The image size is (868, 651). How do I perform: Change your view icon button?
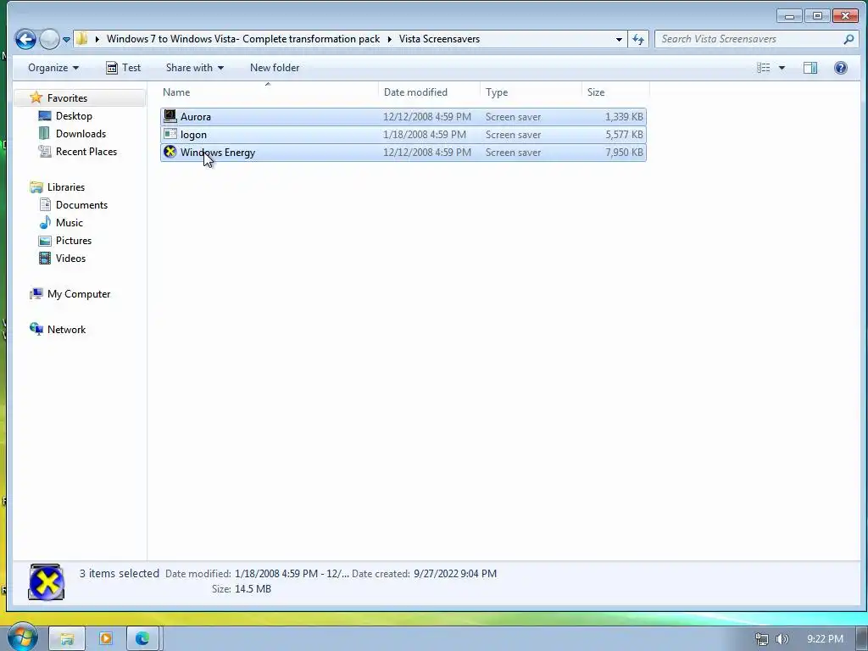(x=764, y=68)
